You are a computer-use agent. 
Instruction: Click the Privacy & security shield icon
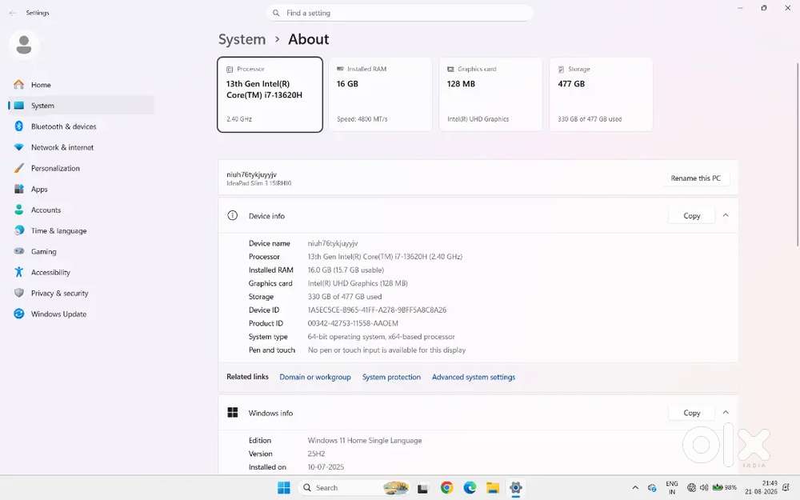click(19, 294)
